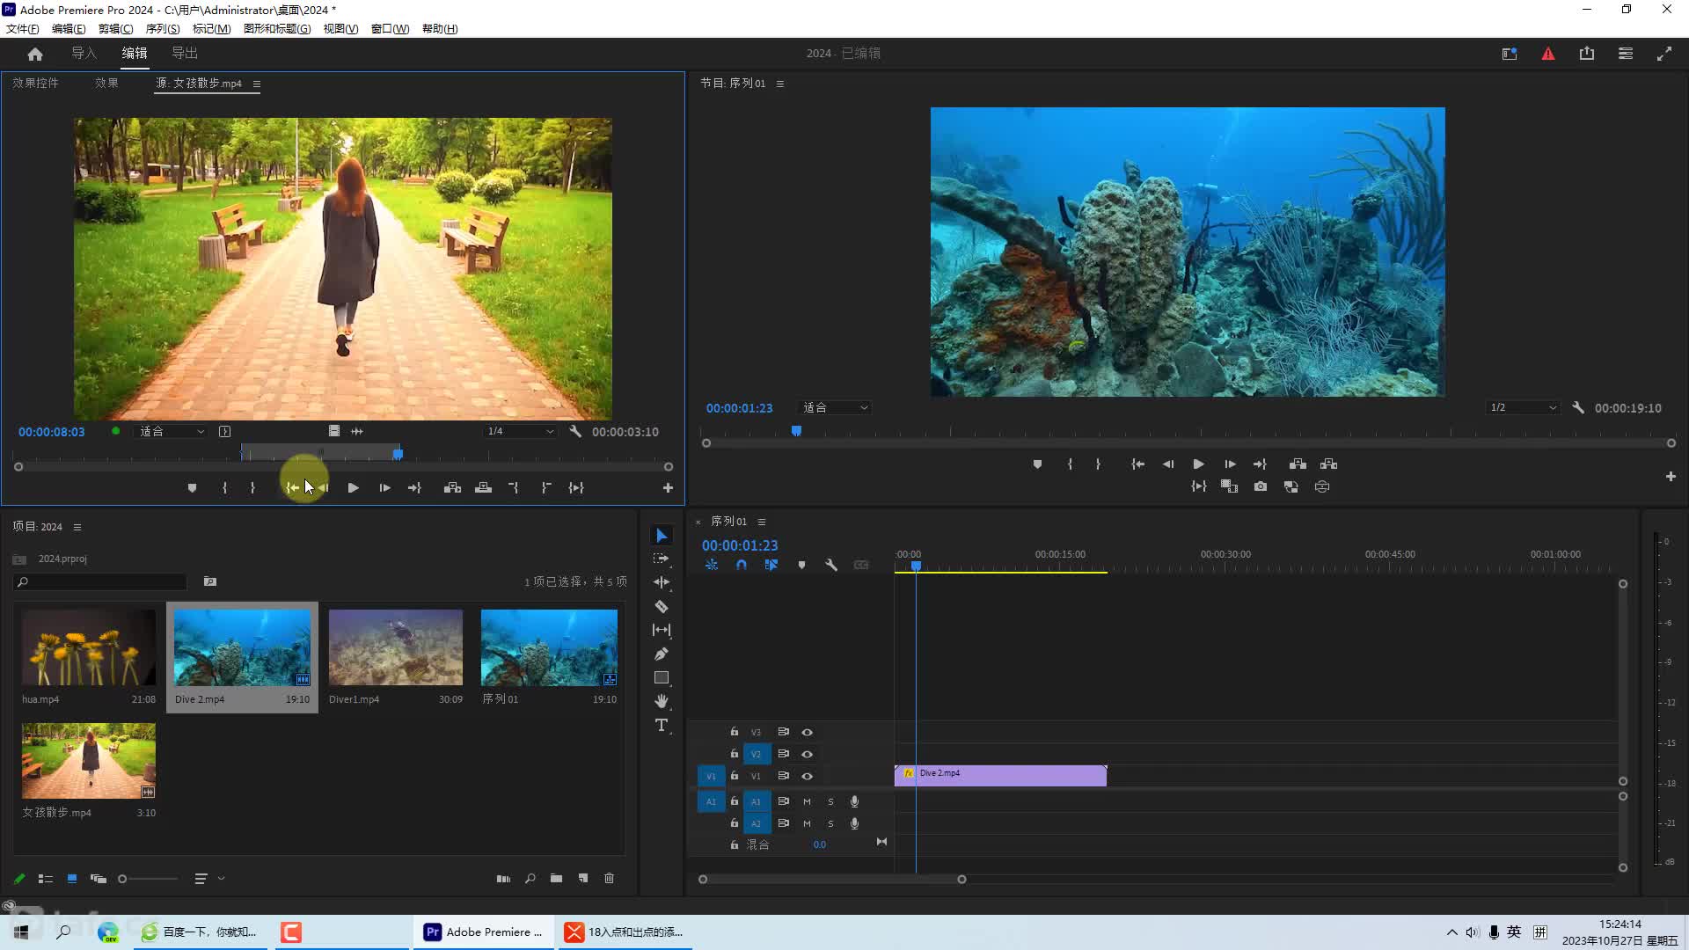Image resolution: width=1689 pixels, height=950 pixels.
Task: Play the Source monitor clip
Action: 353,487
